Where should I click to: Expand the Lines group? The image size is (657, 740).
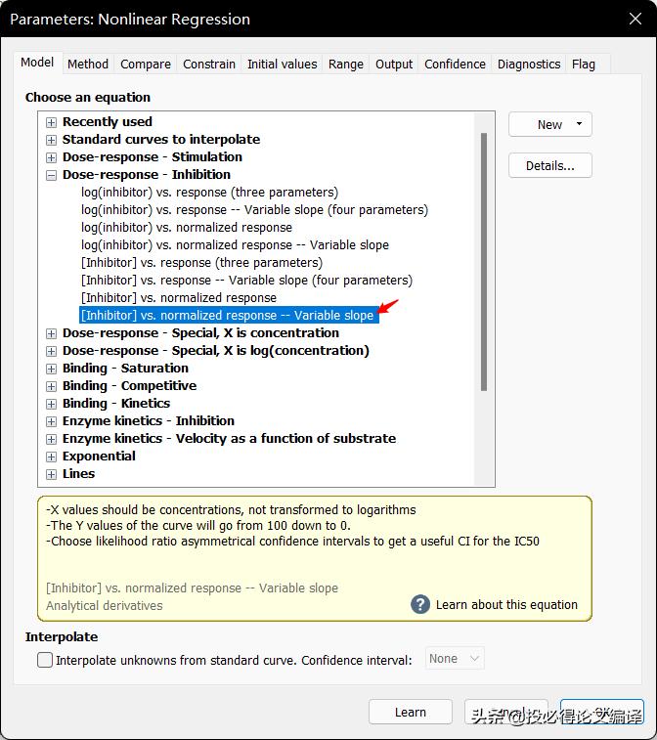(51, 474)
